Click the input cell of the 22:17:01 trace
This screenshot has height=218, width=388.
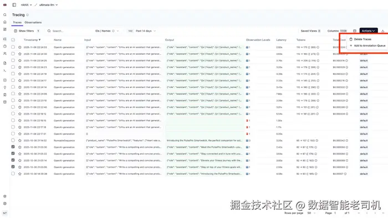click(x=123, y=134)
